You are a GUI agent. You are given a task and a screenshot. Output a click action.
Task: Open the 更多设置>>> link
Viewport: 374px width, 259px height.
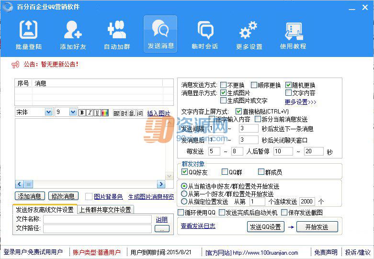[301, 102]
